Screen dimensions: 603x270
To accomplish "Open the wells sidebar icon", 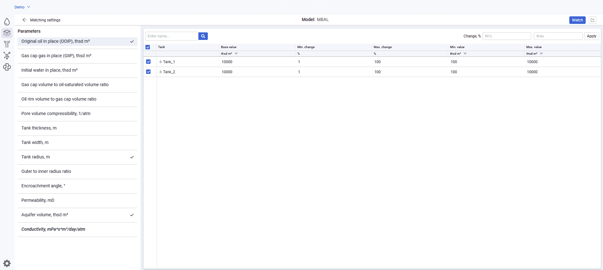I will (7, 44).
